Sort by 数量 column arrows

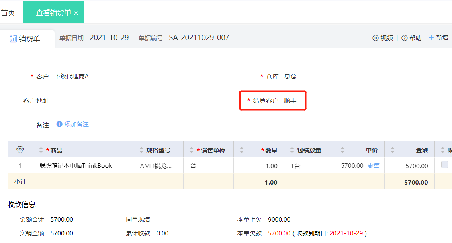(241, 150)
